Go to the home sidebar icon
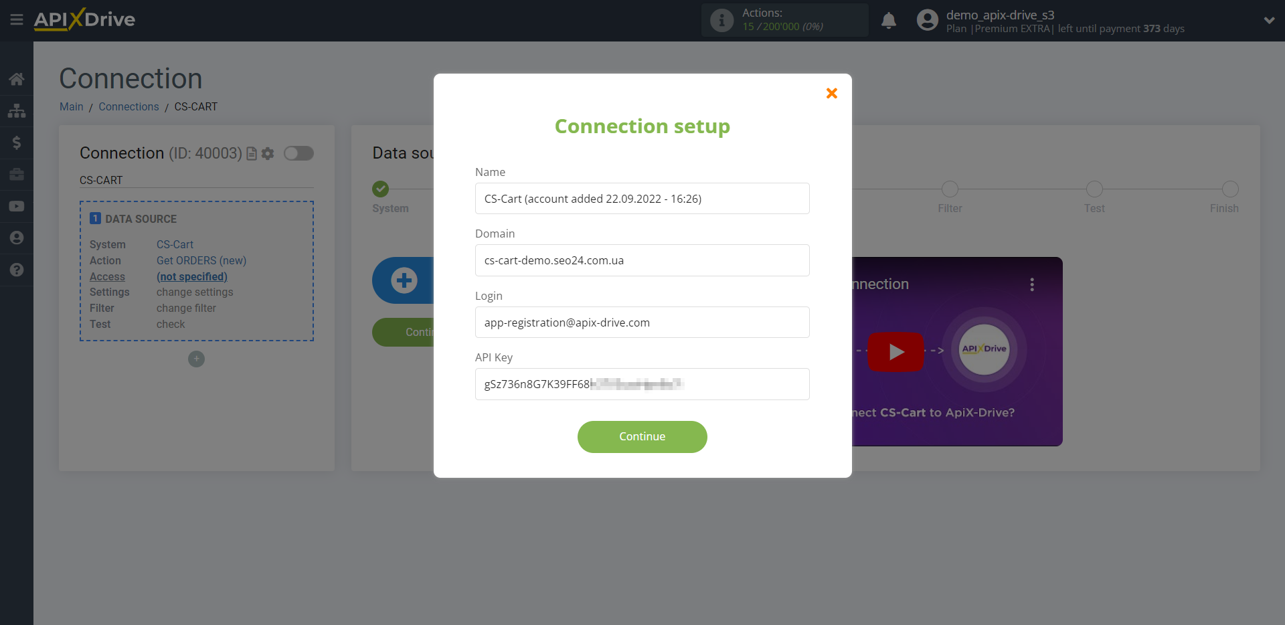The image size is (1285, 625). 17,79
